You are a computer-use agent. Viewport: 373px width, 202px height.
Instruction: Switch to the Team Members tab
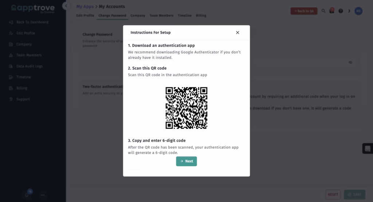pos(161,16)
